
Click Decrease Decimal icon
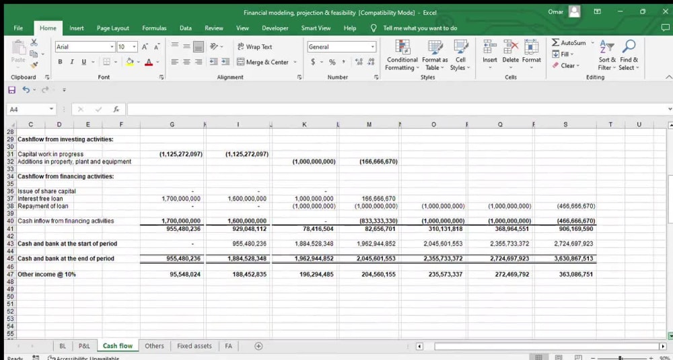pos(371,62)
